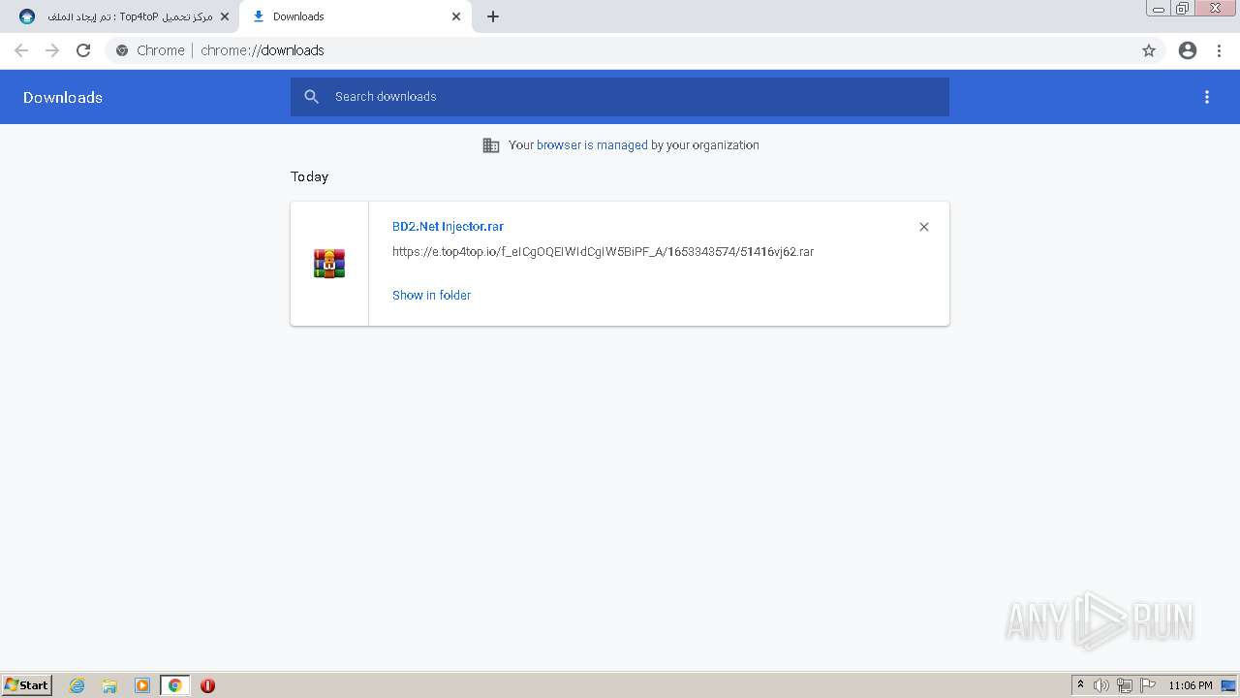Viewport: 1240px width, 698px height.
Task: Click the network tray icon
Action: 1125,685
